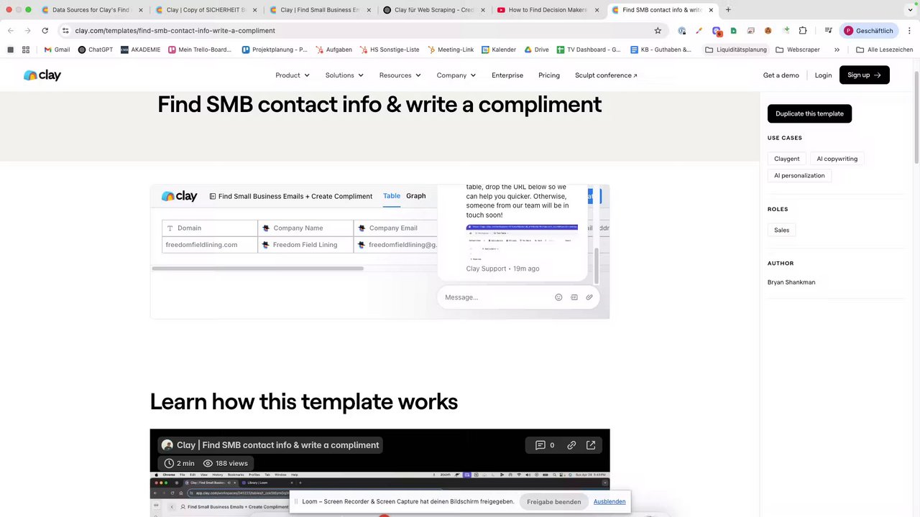Screen dimensions: 920x517
Task: Copy link icon on the Loom video
Action: tap(571, 445)
